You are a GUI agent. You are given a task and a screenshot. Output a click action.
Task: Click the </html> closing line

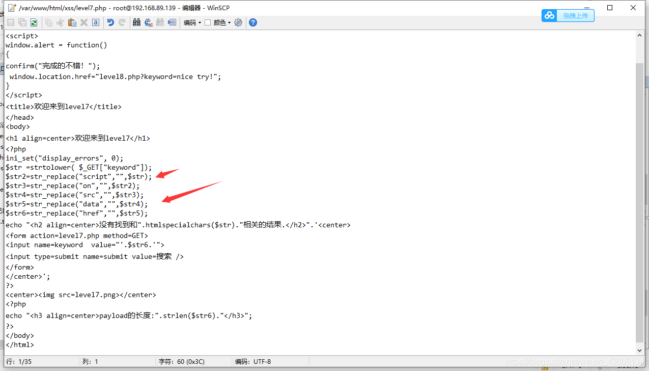click(20, 344)
